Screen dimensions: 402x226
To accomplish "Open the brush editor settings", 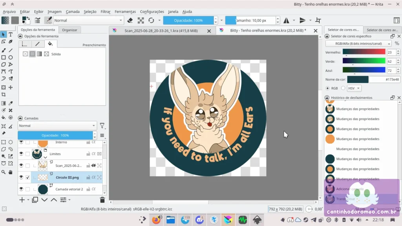I will click(x=37, y=20).
